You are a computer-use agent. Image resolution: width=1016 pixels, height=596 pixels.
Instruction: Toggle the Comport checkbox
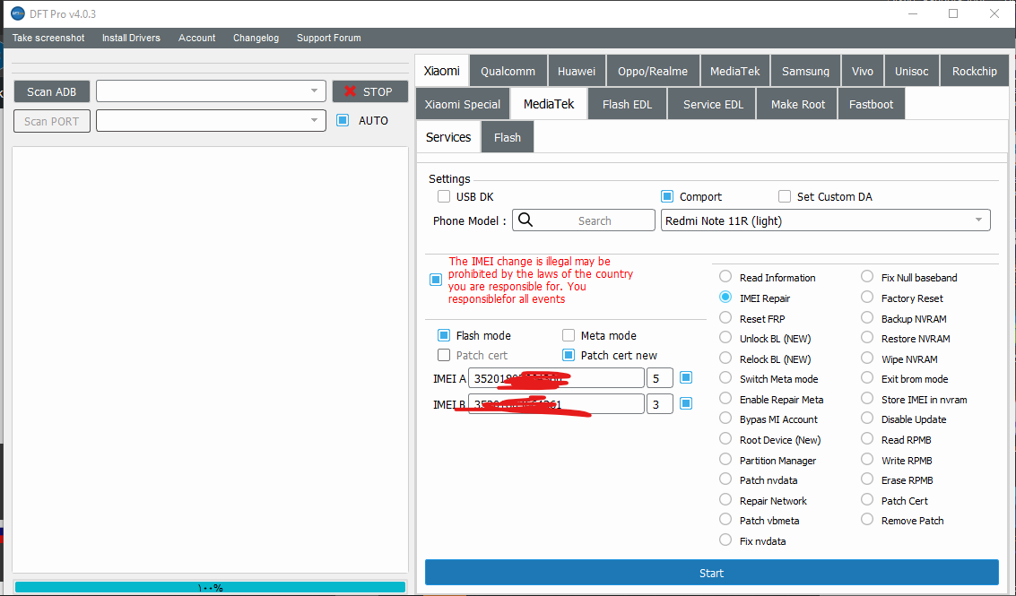click(x=667, y=196)
